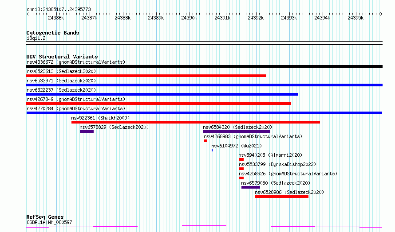The width and height of the screenshot is (395, 232).
Task: Click the 24386k ruler position
Action: point(56,18)
